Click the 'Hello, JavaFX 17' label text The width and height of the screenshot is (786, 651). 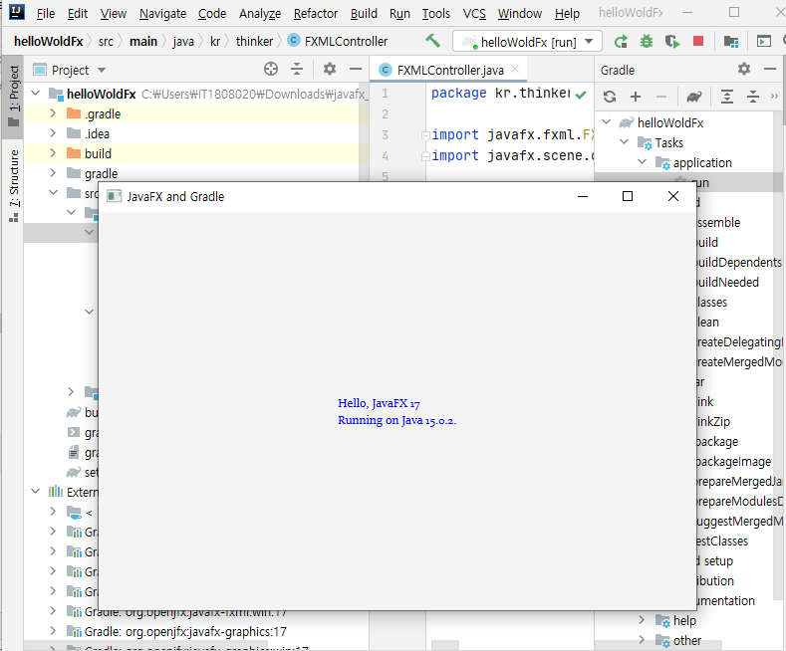pyautogui.click(x=379, y=403)
